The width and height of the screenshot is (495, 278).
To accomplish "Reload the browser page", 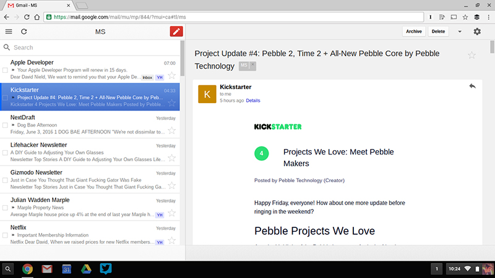I will coord(27,17).
